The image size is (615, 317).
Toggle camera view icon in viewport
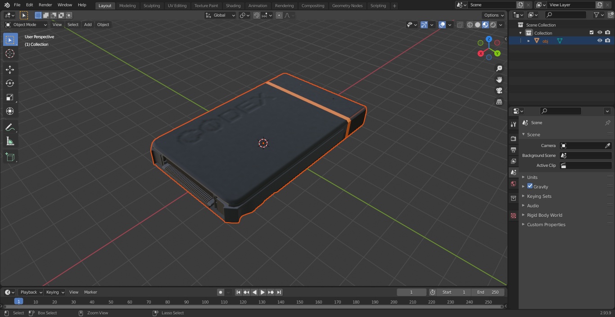tap(499, 90)
